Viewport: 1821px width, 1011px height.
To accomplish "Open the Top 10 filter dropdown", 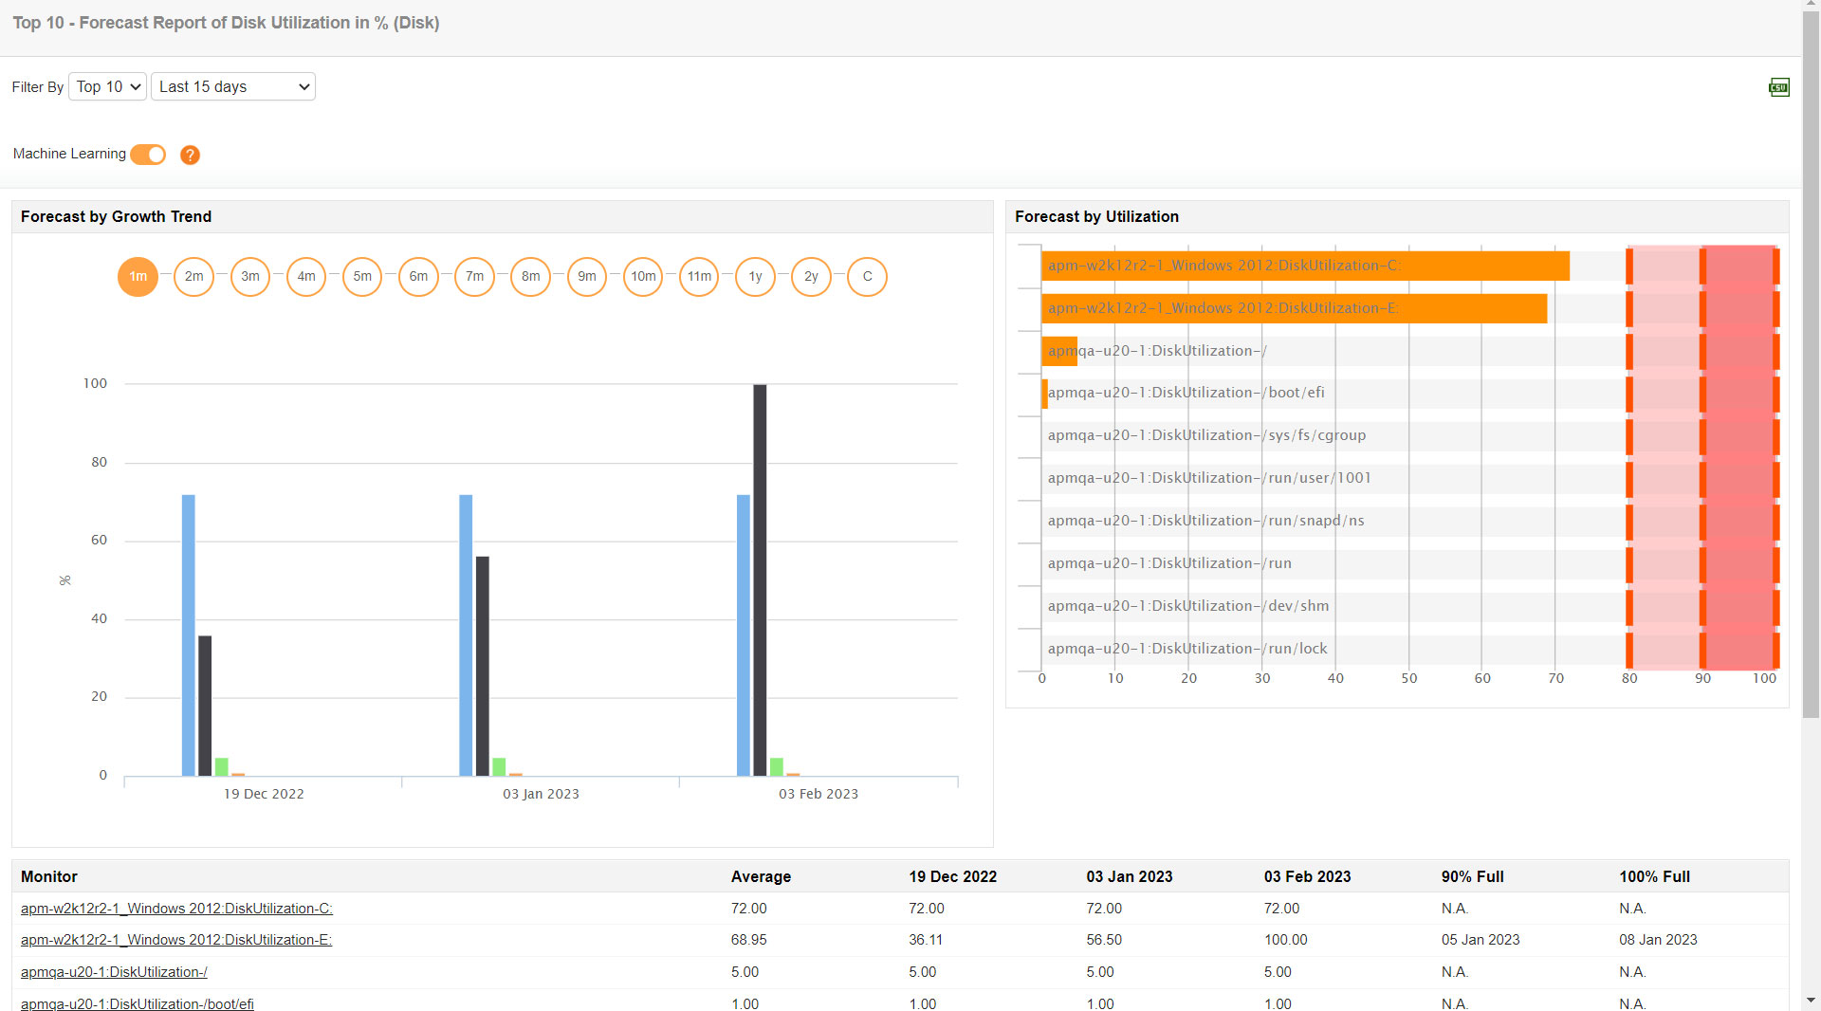I will click(106, 86).
